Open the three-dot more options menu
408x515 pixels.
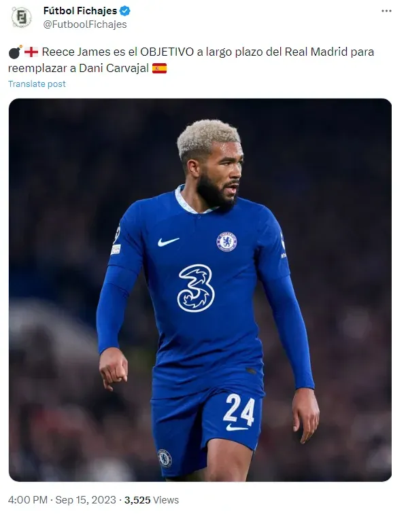386,11
